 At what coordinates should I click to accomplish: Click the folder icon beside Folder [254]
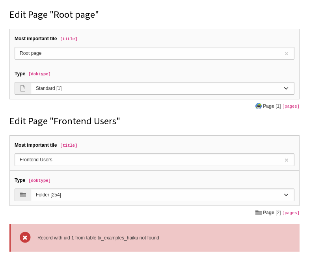(23, 195)
